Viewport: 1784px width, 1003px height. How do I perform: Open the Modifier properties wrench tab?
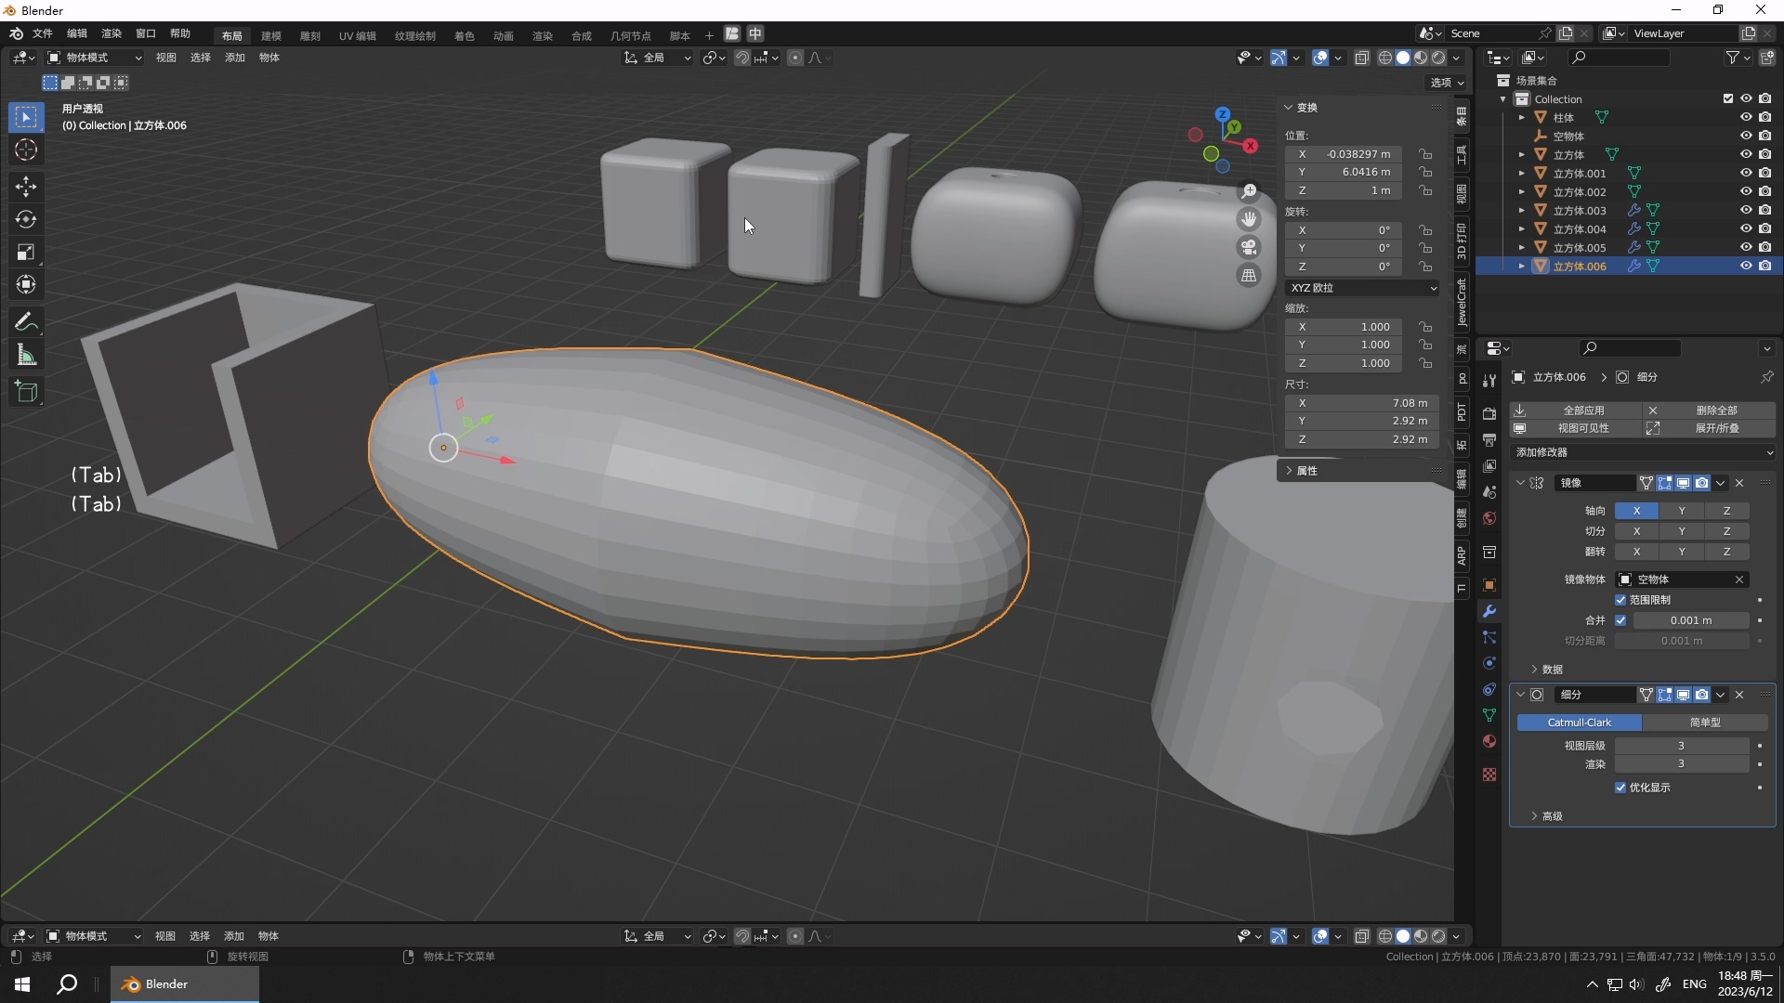[1489, 611]
